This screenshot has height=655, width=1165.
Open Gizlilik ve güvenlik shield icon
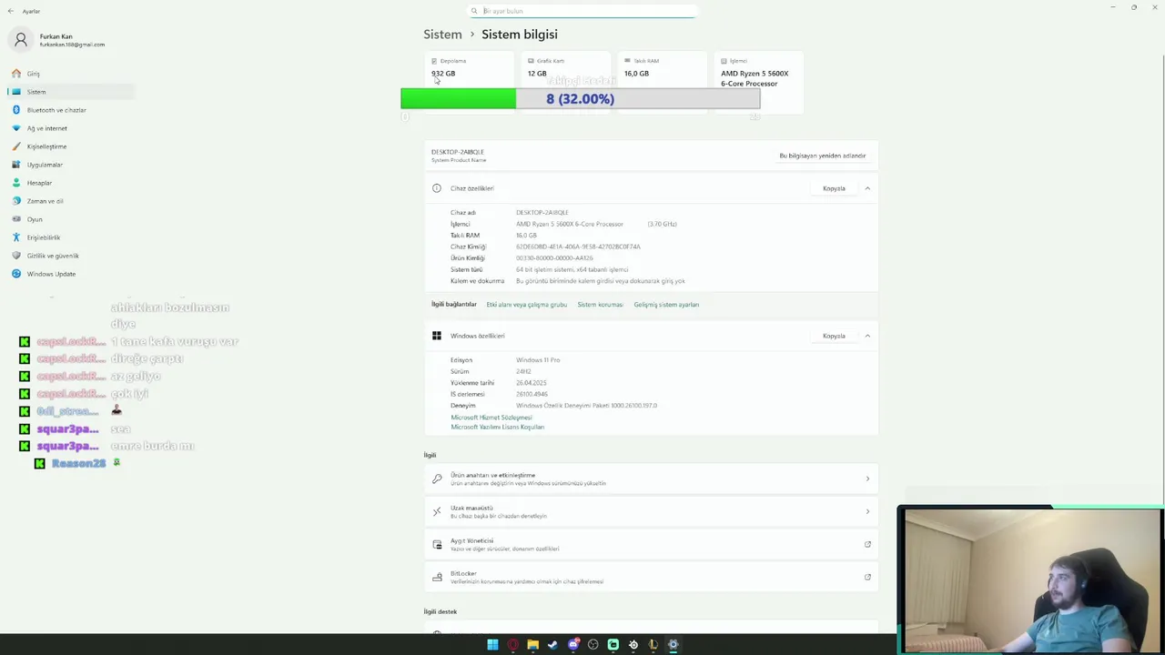pyautogui.click(x=16, y=256)
